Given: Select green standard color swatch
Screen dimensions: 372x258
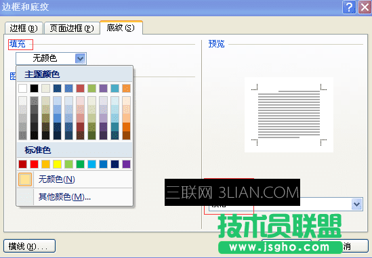Looking at the screenshot, I should coord(80,164).
